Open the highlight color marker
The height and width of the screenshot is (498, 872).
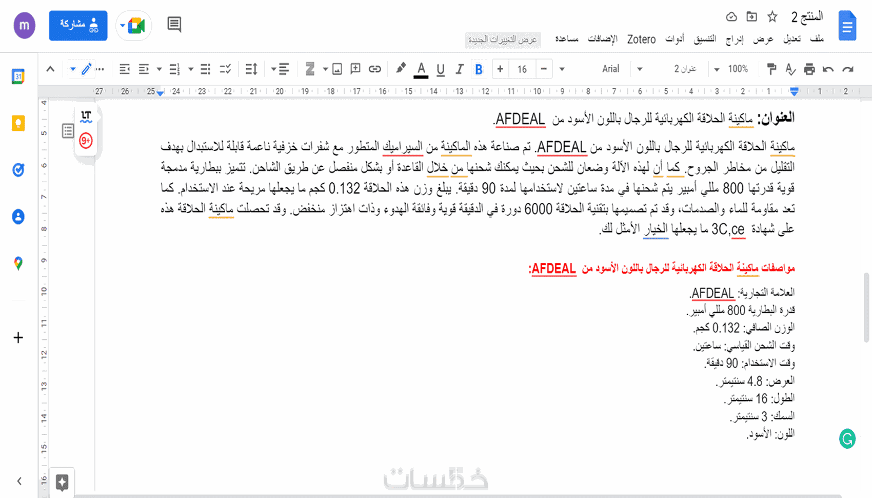pos(401,69)
